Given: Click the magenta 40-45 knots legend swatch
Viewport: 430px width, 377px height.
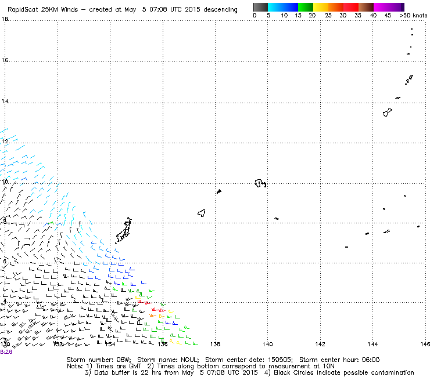Looking at the screenshot, I should (x=381, y=7).
